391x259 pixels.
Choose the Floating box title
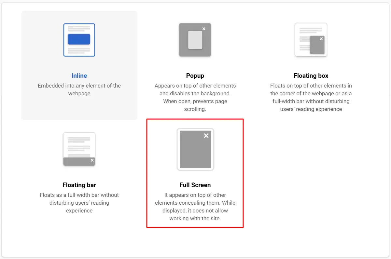311,76
